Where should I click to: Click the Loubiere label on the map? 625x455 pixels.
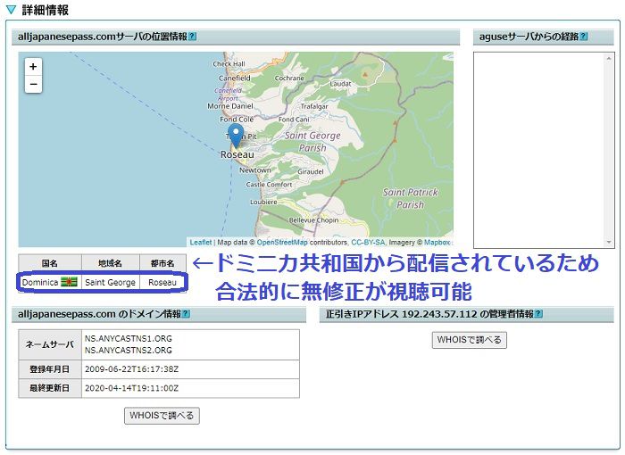click(x=263, y=202)
